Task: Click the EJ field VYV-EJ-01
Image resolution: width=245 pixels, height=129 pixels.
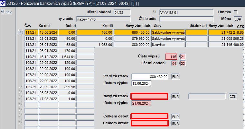Action: [186, 13]
